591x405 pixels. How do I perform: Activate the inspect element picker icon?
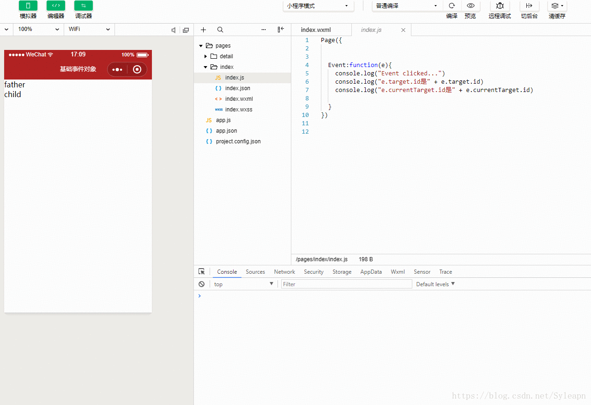(x=202, y=272)
